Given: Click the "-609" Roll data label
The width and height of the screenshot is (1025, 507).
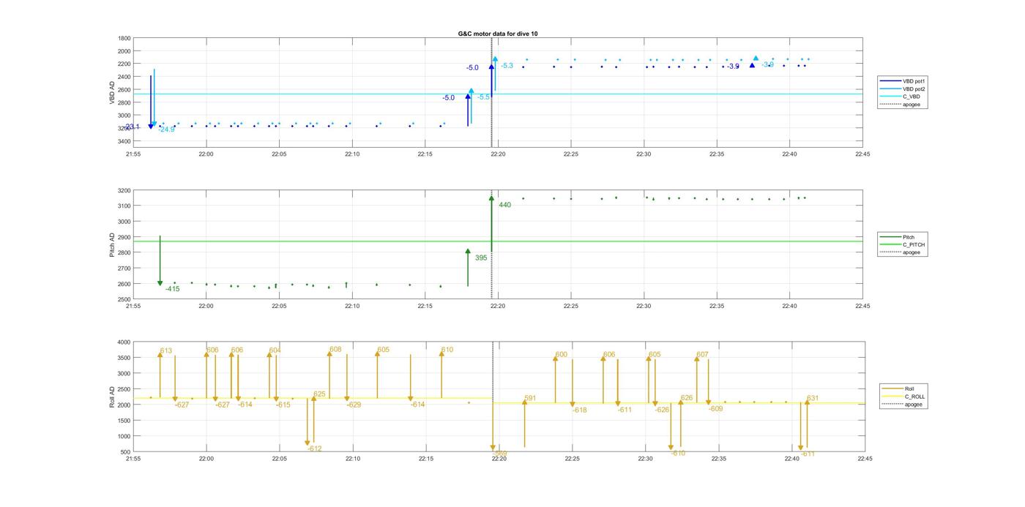Looking at the screenshot, I should pos(716,409).
